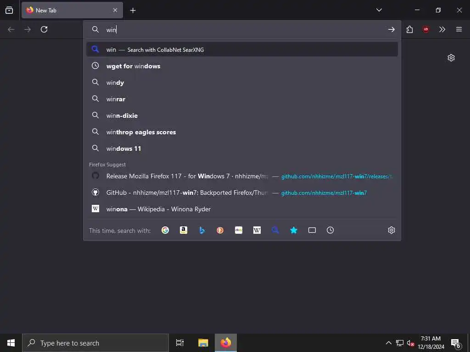Click the taskbar 'Type here to search' box
This screenshot has width=470, height=352.
tap(95, 343)
